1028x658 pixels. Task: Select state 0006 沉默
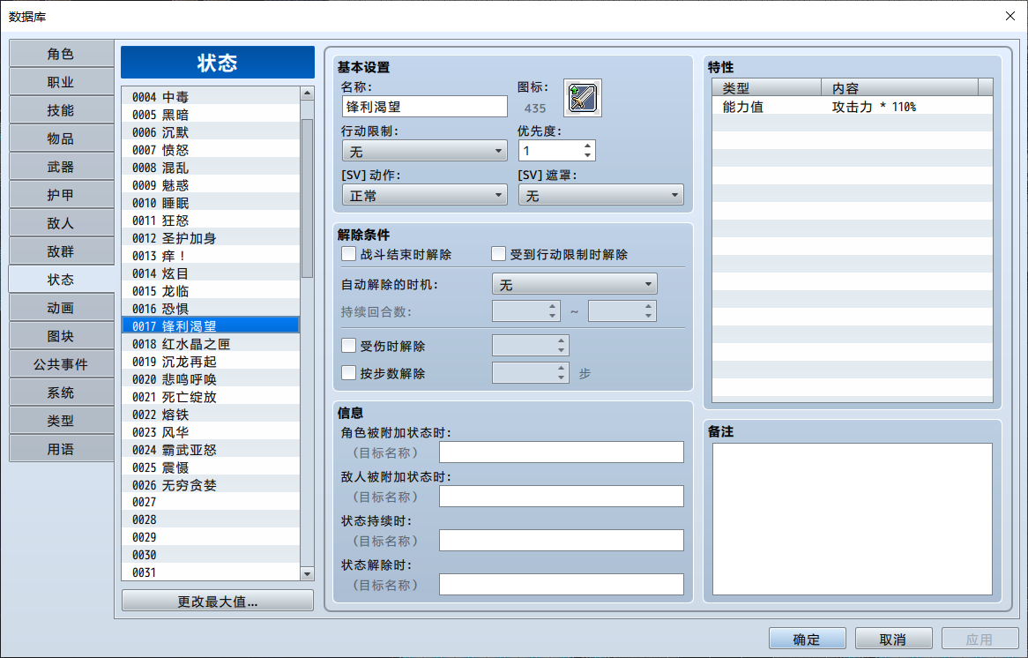[211, 131]
